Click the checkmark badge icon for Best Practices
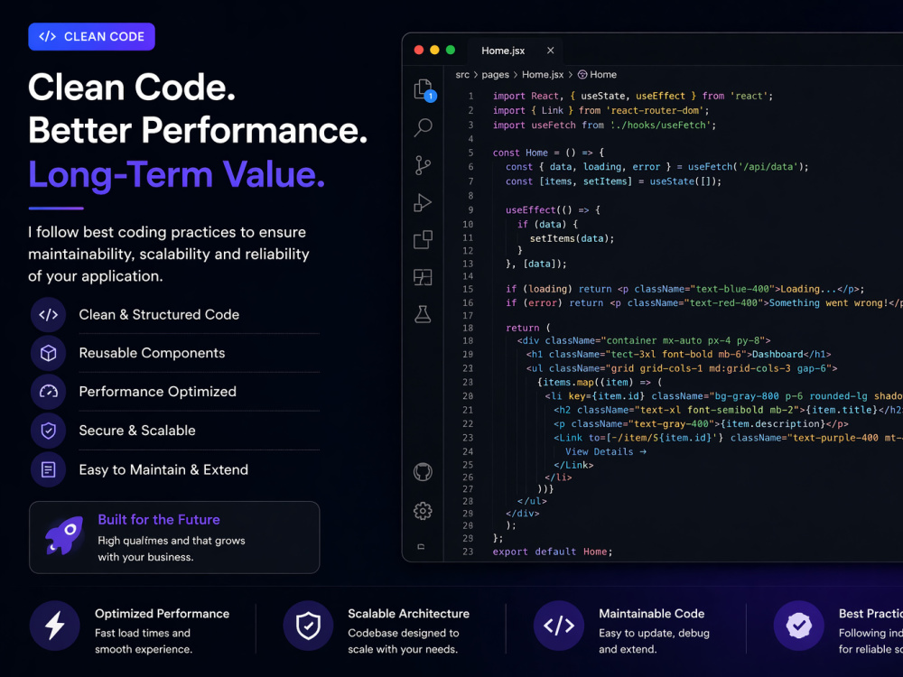Image resolution: width=903 pixels, height=677 pixels. click(x=799, y=626)
